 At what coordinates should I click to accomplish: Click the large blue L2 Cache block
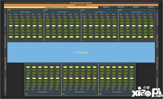81,52
